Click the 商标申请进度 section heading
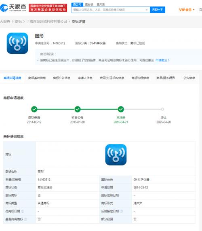Screen dimensions: 202x231 [13, 98]
